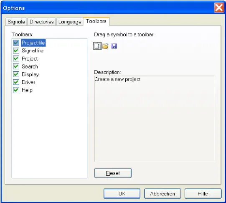Select the 'Display' list entry
Image resolution: width=226 pixels, height=203 pixels.
pos(30,74)
